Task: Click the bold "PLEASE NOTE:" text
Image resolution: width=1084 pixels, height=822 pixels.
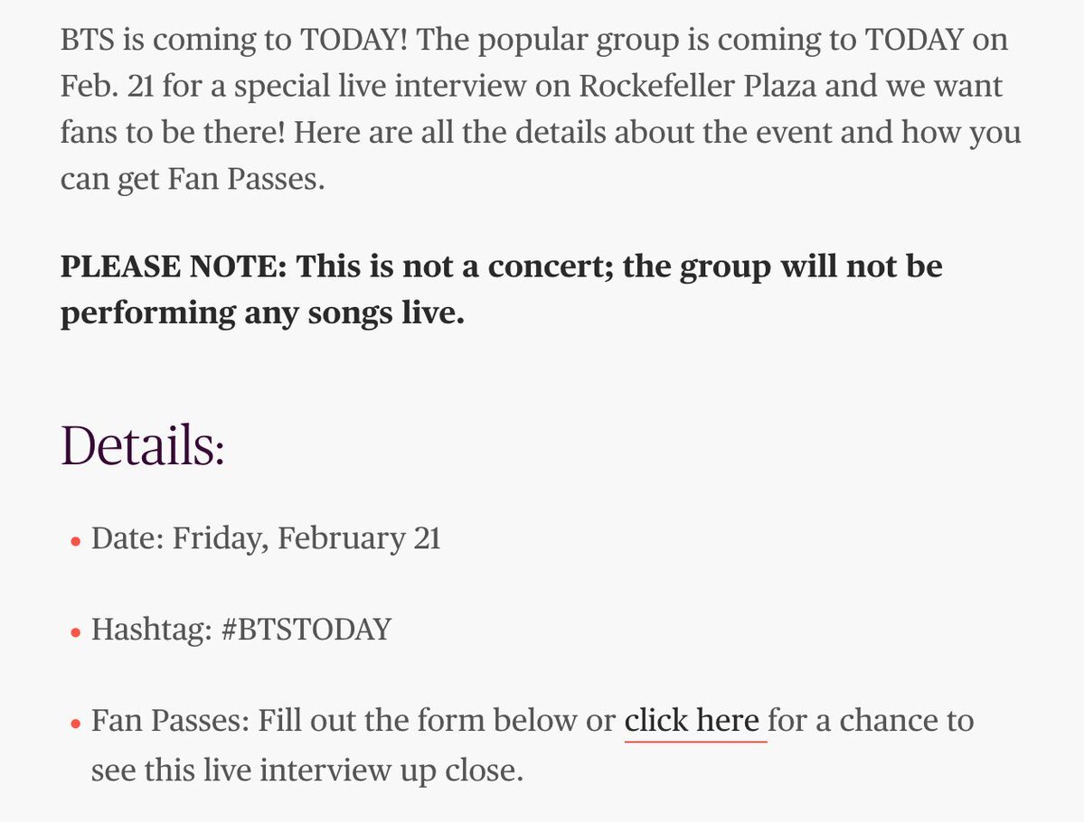Action: [174, 266]
